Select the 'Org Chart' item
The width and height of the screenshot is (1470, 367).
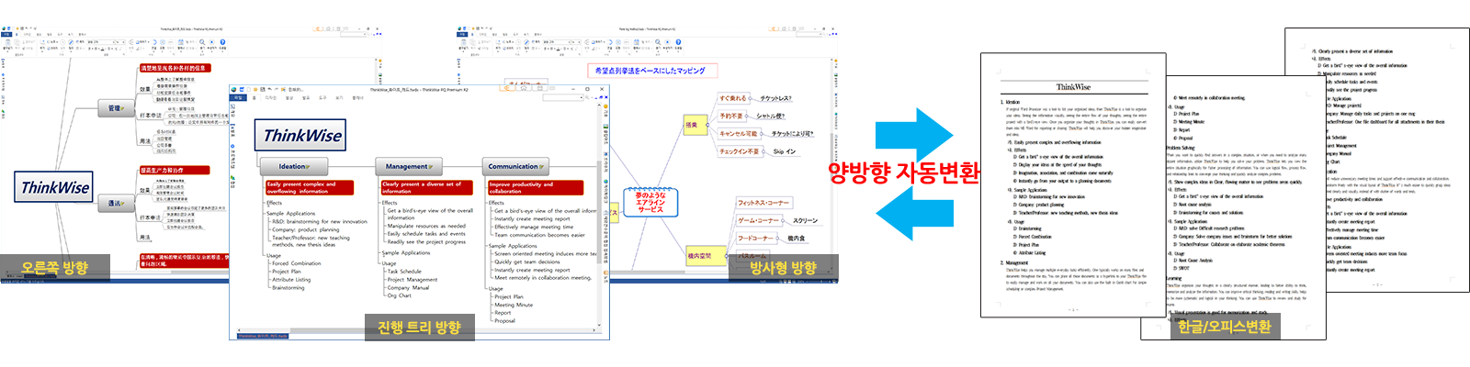pos(400,295)
